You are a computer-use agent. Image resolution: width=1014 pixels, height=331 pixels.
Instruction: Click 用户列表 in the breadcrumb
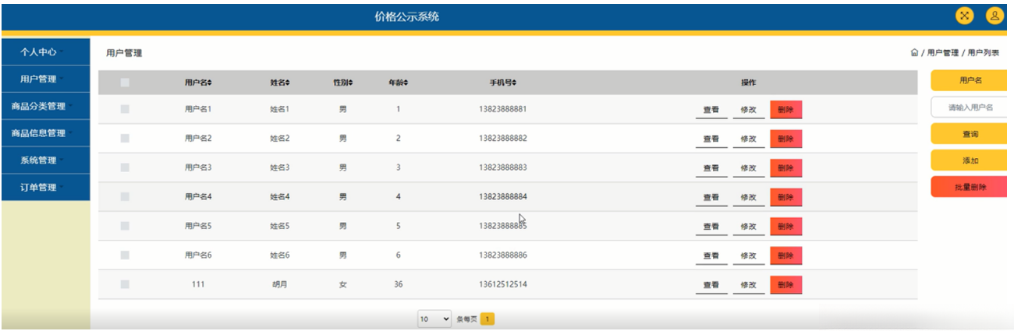tap(984, 53)
